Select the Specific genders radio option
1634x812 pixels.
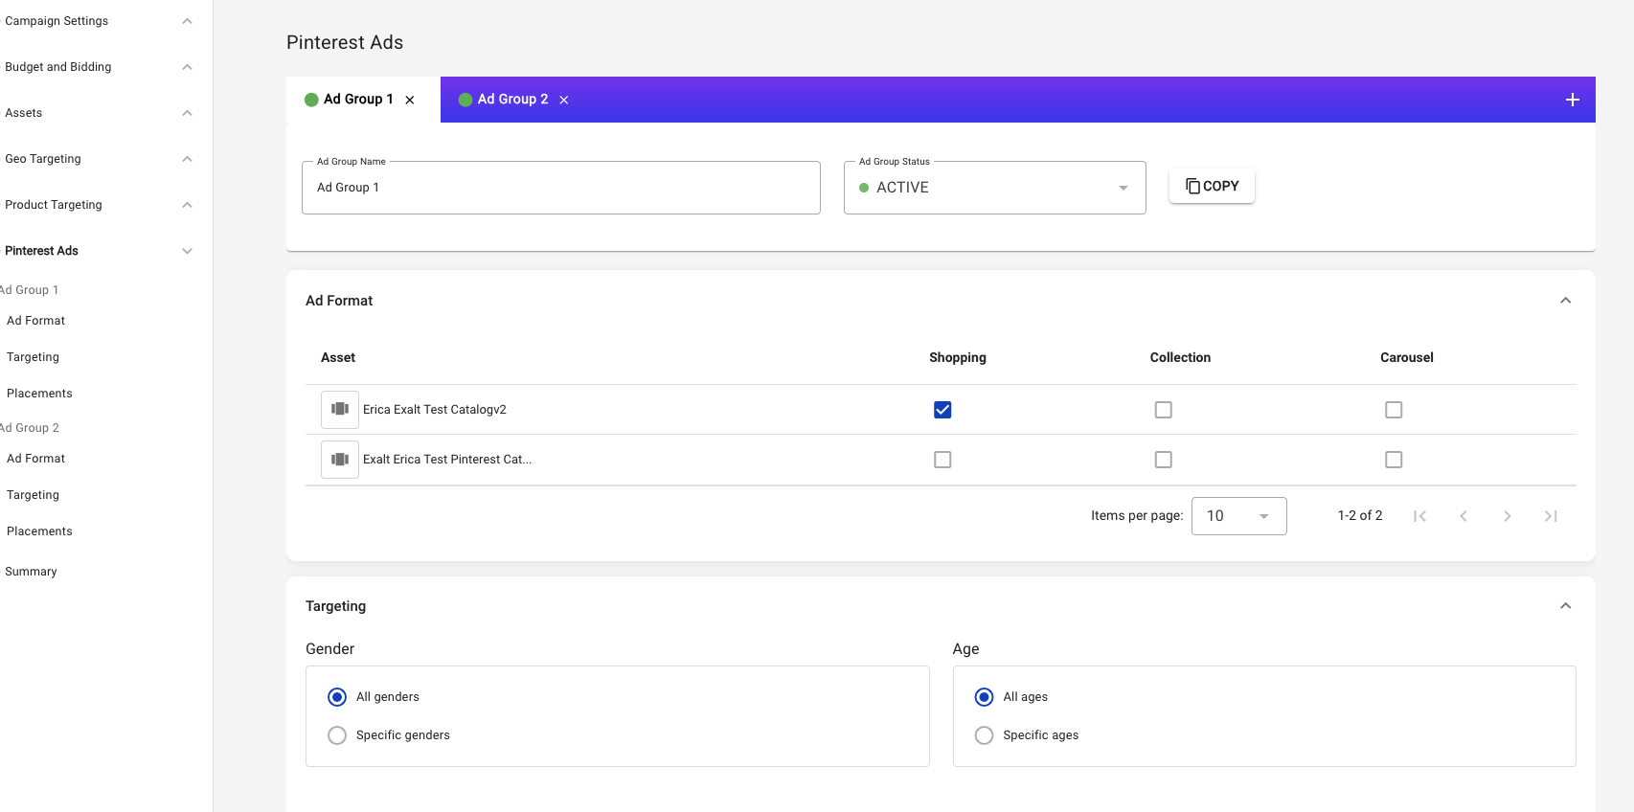(x=337, y=735)
